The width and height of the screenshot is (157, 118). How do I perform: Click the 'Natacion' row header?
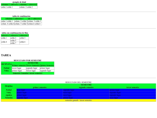(x=9, y=98)
